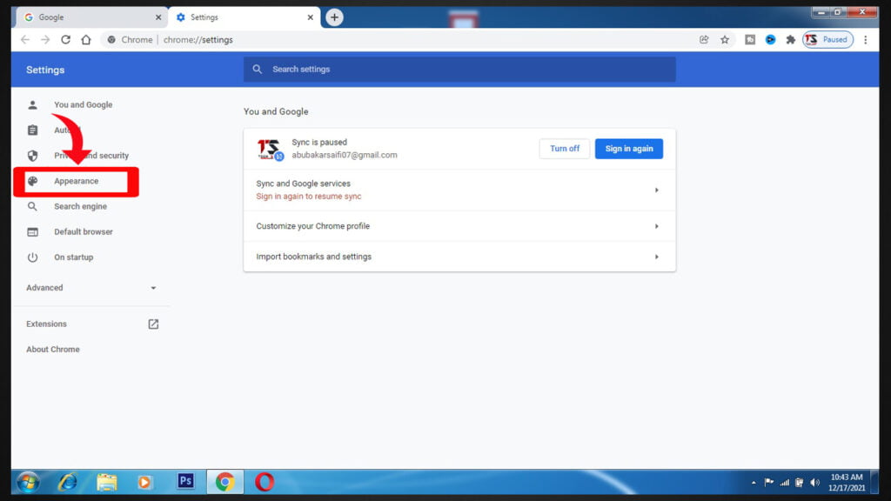Click Sign in again button
This screenshot has height=501, width=891.
point(628,149)
